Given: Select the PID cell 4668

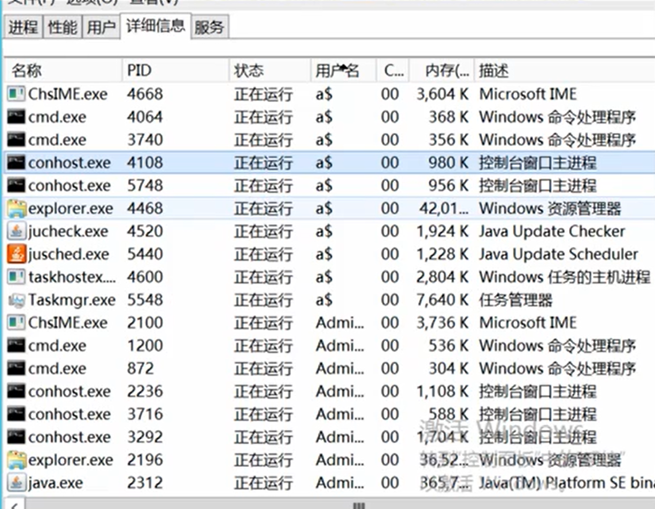Looking at the screenshot, I should click(x=145, y=95).
